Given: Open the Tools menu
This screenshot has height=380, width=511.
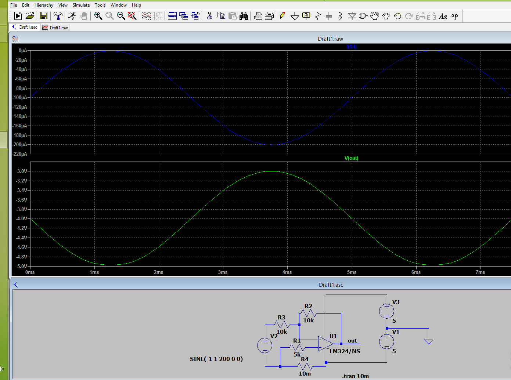Looking at the screenshot, I should click(x=100, y=5).
